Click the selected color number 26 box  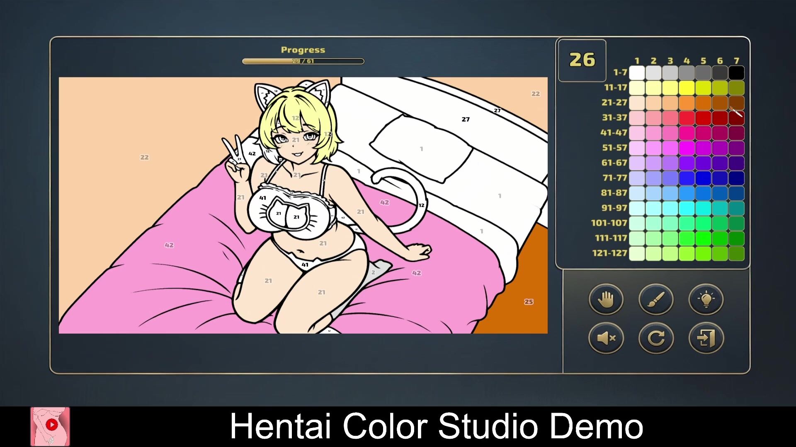[582, 60]
